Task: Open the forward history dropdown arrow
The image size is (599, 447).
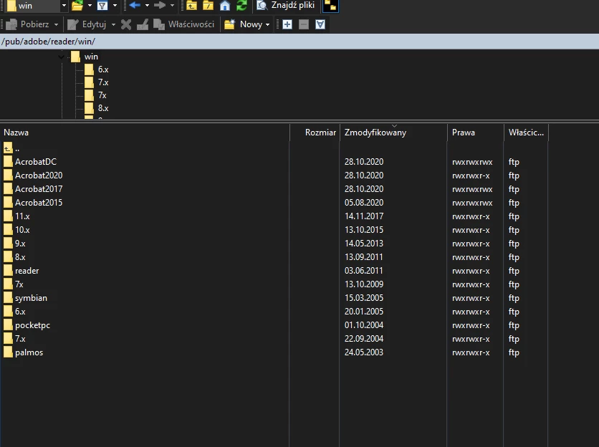Action: 172,5
